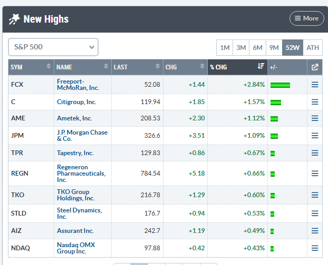Click the TPR +0.67% value

click(x=254, y=153)
